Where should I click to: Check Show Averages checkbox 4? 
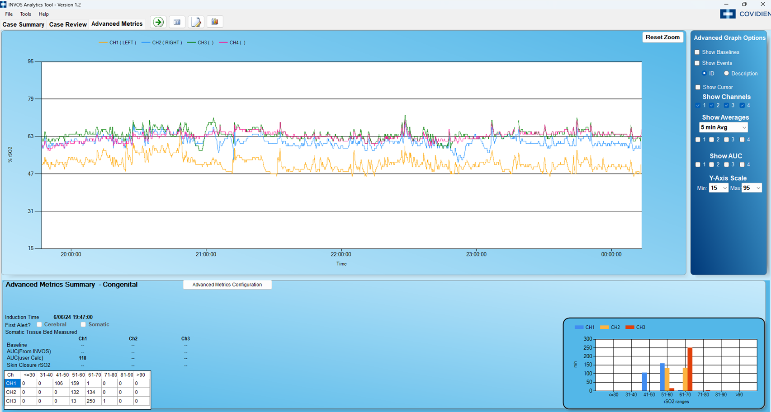742,140
